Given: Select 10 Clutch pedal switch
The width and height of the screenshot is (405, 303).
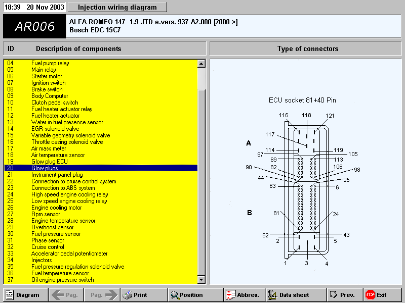Looking at the screenshot, I should tap(101, 103).
